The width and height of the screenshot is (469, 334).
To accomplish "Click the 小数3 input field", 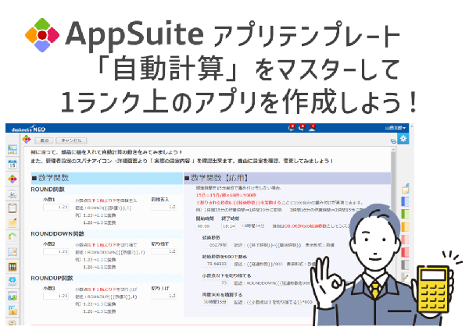I will pos(56,296).
